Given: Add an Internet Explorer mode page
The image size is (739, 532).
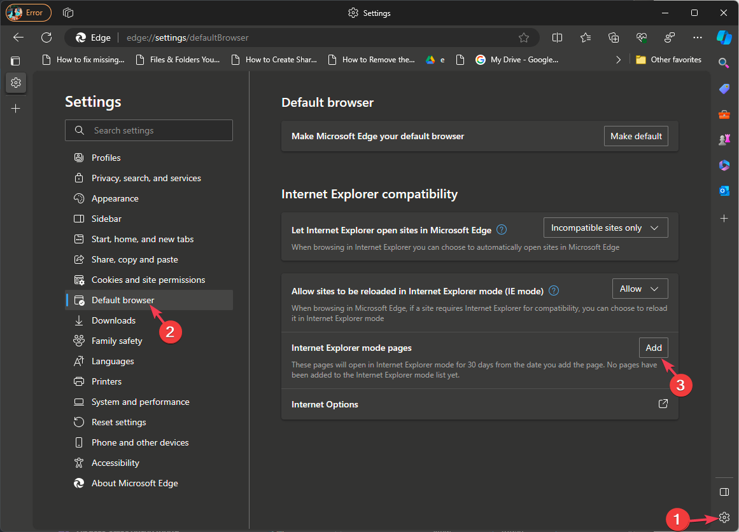Looking at the screenshot, I should coord(653,348).
